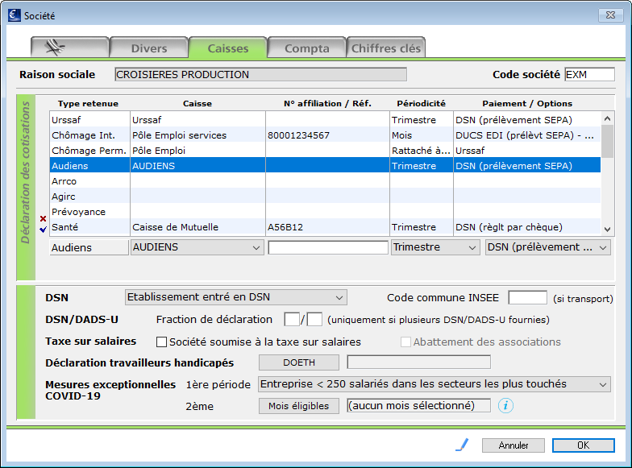This screenshot has width=632, height=468.
Task: Click the Code commune INSEE input field
Action: tap(527, 298)
